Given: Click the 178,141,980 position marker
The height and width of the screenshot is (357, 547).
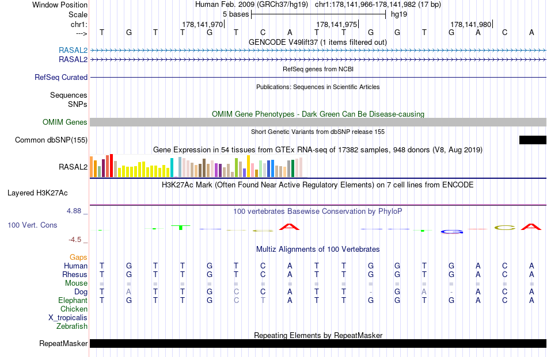Looking at the screenshot, I should point(472,24).
